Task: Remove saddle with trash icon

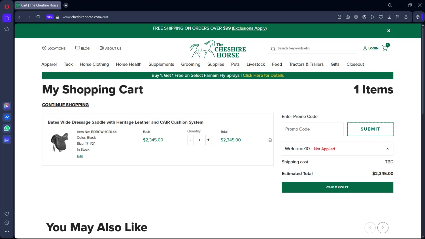Action: click(270, 140)
